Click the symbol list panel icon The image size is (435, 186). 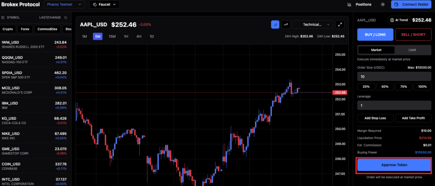point(3,17)
